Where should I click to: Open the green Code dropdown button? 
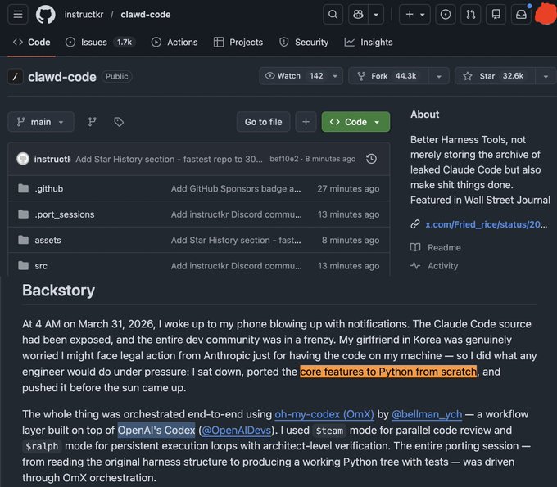click(x=355, y=122)
